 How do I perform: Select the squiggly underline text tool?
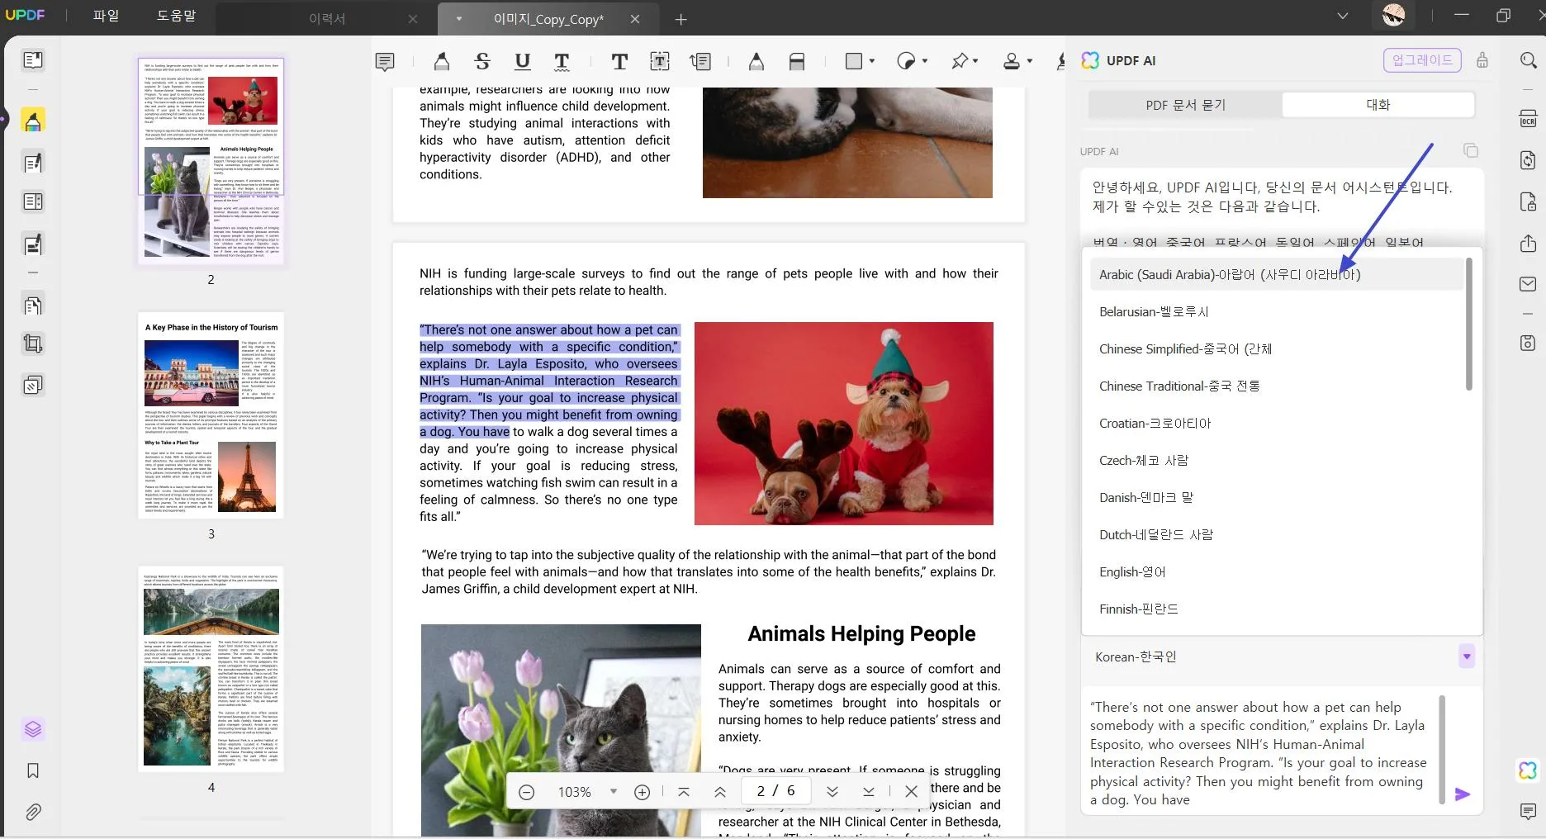pos(562,61)
